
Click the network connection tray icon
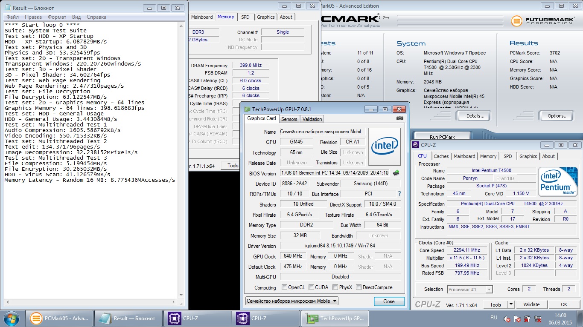(537, 318)
